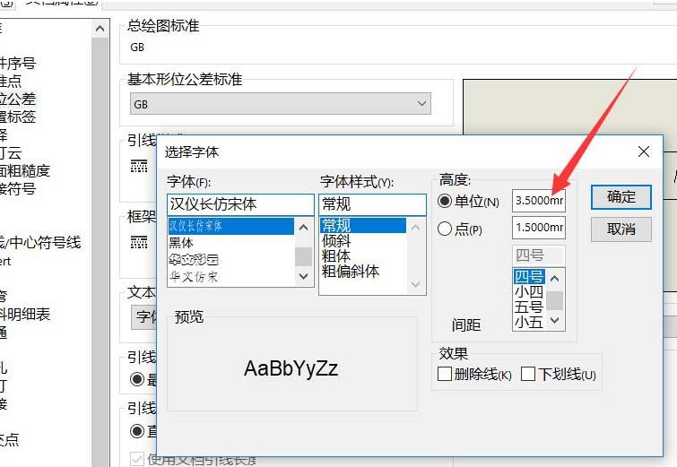This screenshot has height=467, width=677.
Task: Click the unit height field 3.5000mm
Action: (538, 201)
